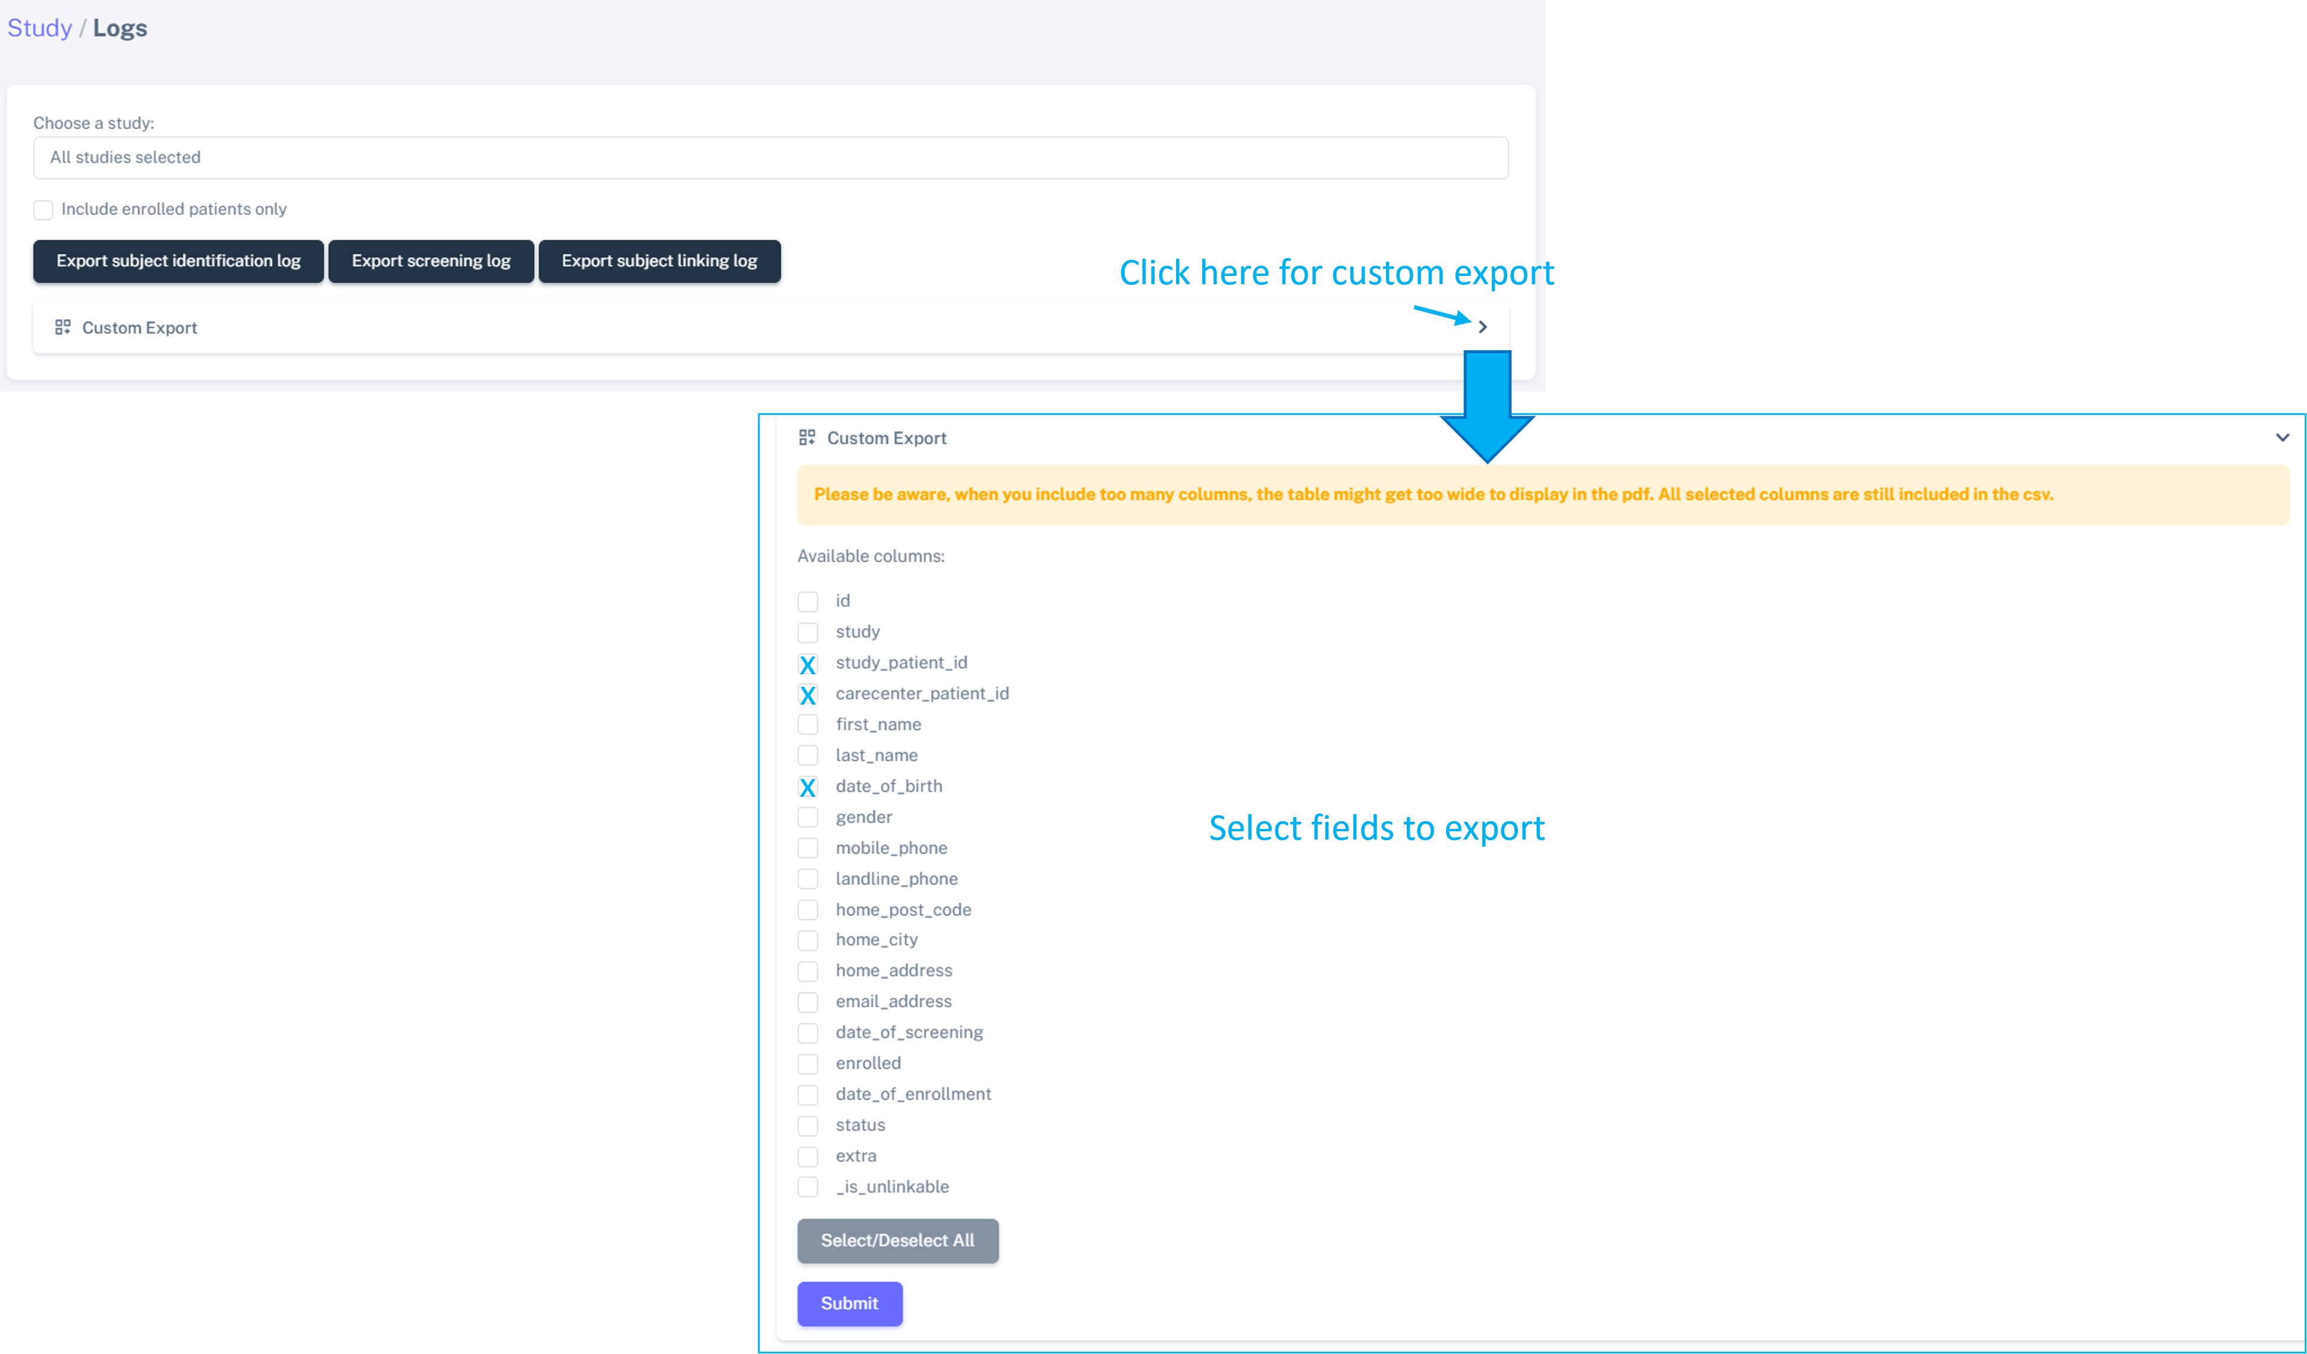Enable Include enrolled patients only checkbox
Screen dimensions: 2307x1354
pyautogui.click(x=43, y=210)
